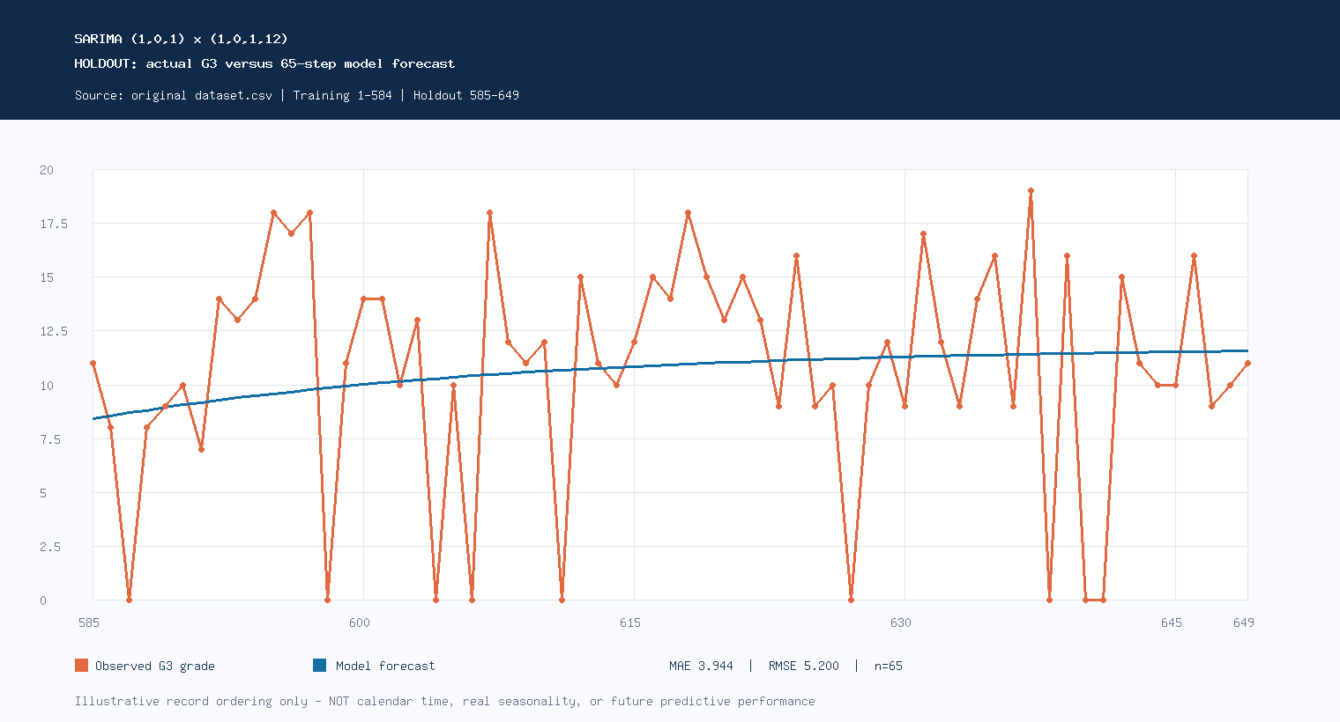Click the x-axis label '615'
The width and height of the screenshot is (1340, 722).
point(630,623)
